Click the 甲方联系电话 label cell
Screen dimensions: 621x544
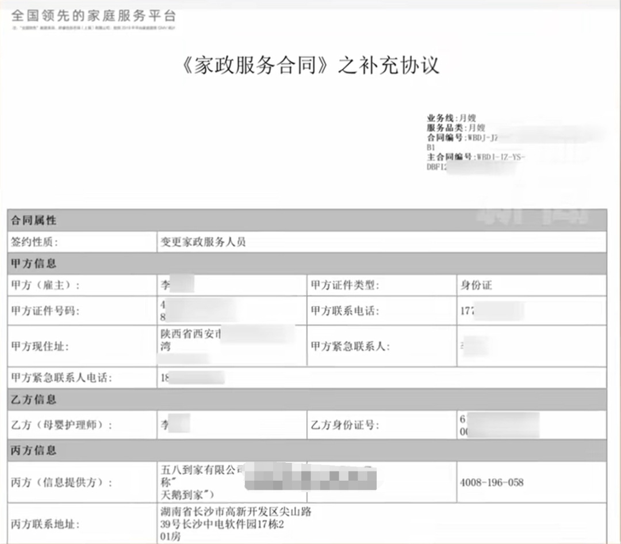[382, 311]
